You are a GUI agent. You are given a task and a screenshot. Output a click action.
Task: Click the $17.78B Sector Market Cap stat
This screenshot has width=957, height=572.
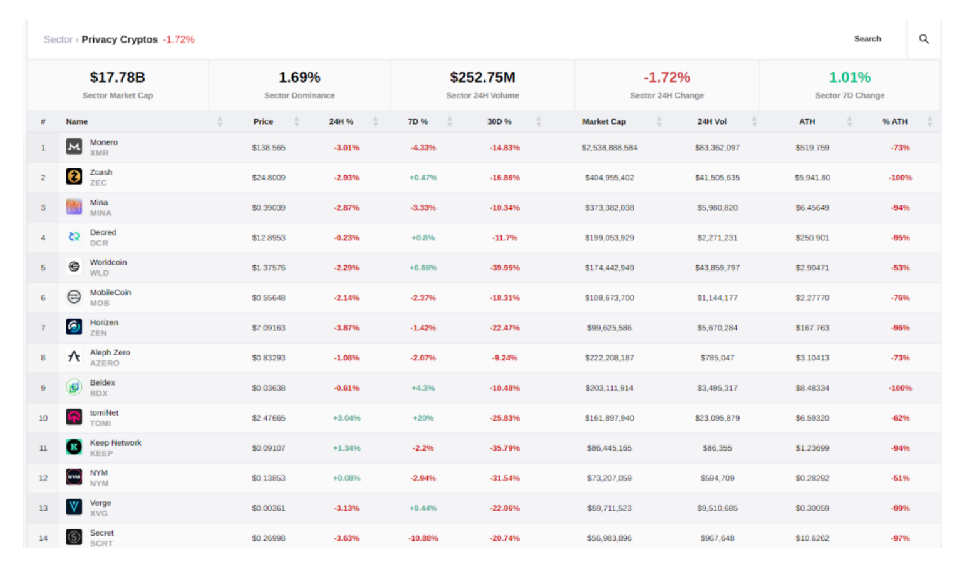(x=118, y=85)
